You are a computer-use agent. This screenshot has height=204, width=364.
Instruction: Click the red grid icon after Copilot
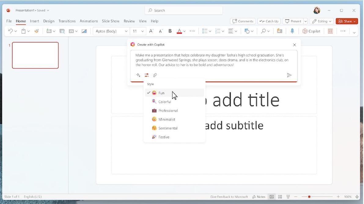pos(330,31)
